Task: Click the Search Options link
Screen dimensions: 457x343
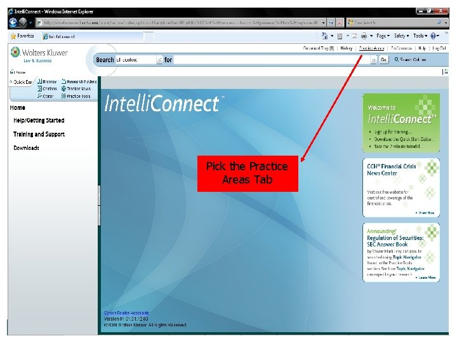Action: [411, 60]
